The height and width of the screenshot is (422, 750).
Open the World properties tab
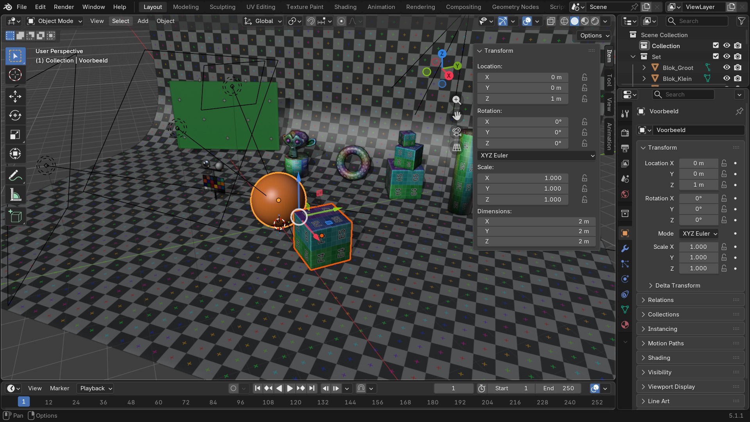625,194
